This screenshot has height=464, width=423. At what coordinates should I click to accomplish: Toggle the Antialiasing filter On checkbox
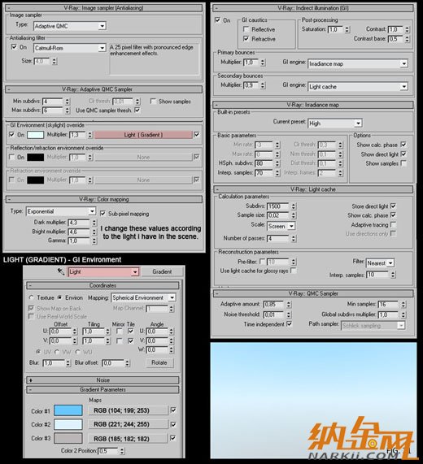14,47
